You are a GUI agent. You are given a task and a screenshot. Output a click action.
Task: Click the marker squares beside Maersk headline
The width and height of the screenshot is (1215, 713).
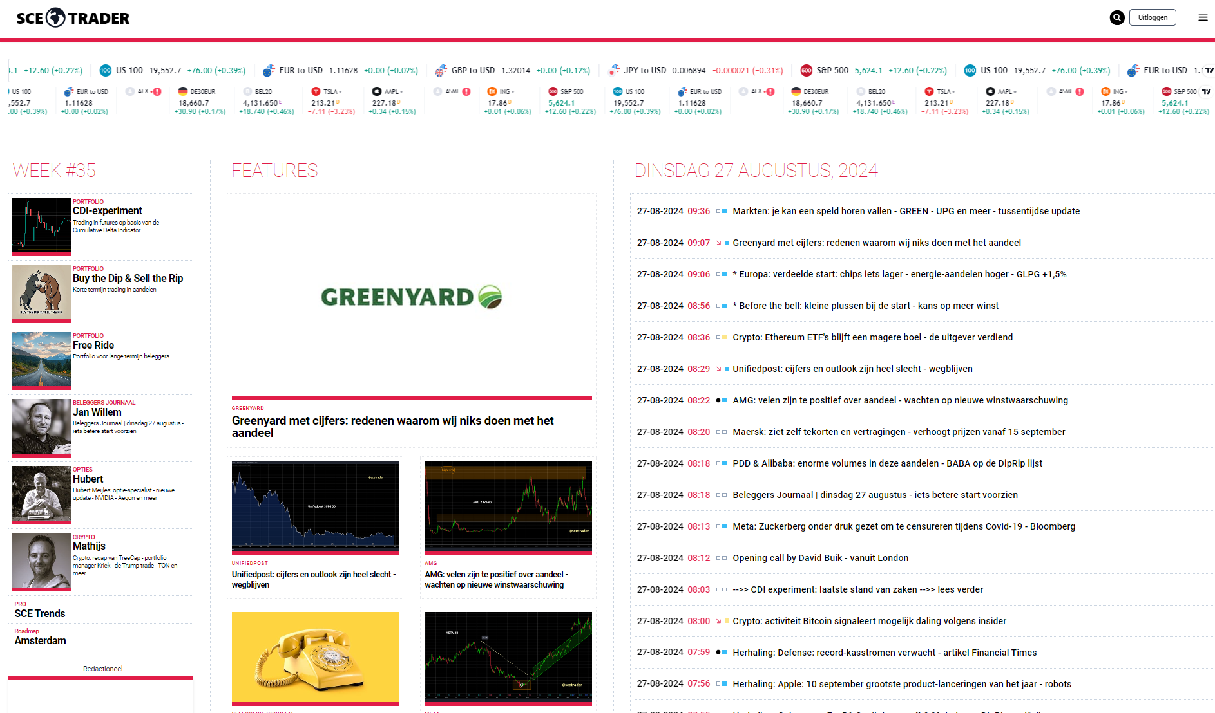click(x=722, y=432)
